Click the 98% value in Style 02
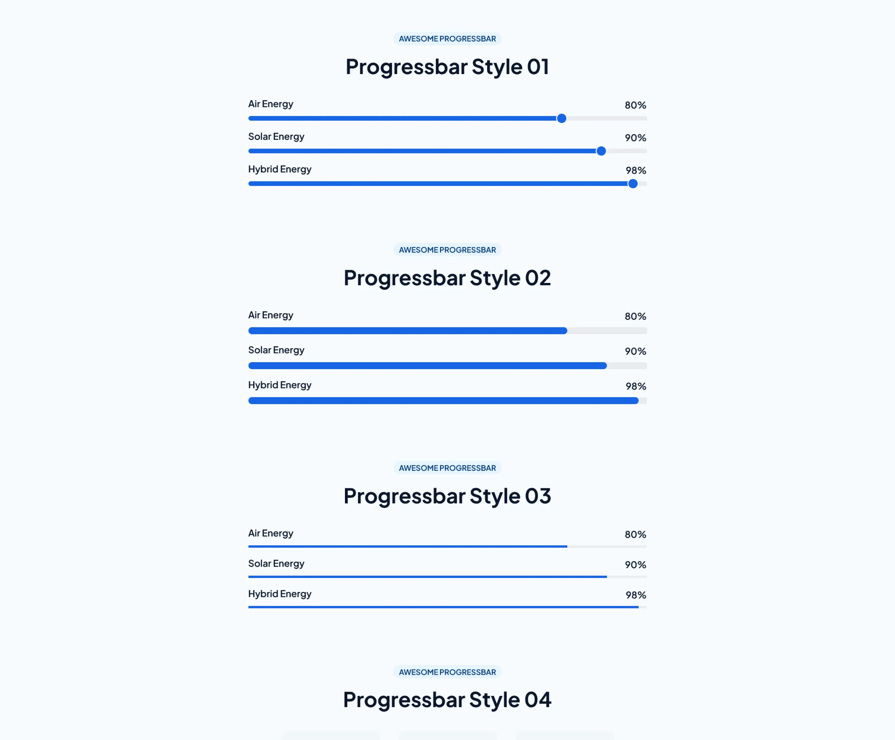 pyautogui.click(x=635, y=386)
